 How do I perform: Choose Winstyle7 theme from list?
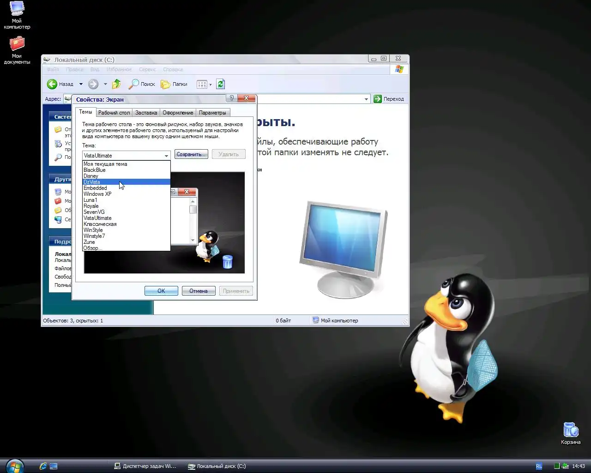pos(127,236)
